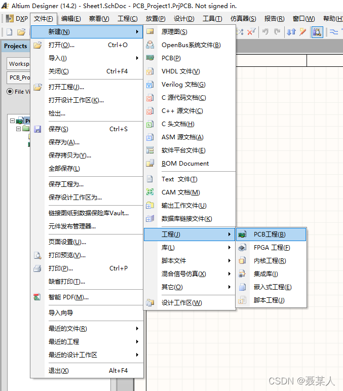Choose 元件发布管理器... menu entry
343x391 pixels.
click(x=87, y=226)
